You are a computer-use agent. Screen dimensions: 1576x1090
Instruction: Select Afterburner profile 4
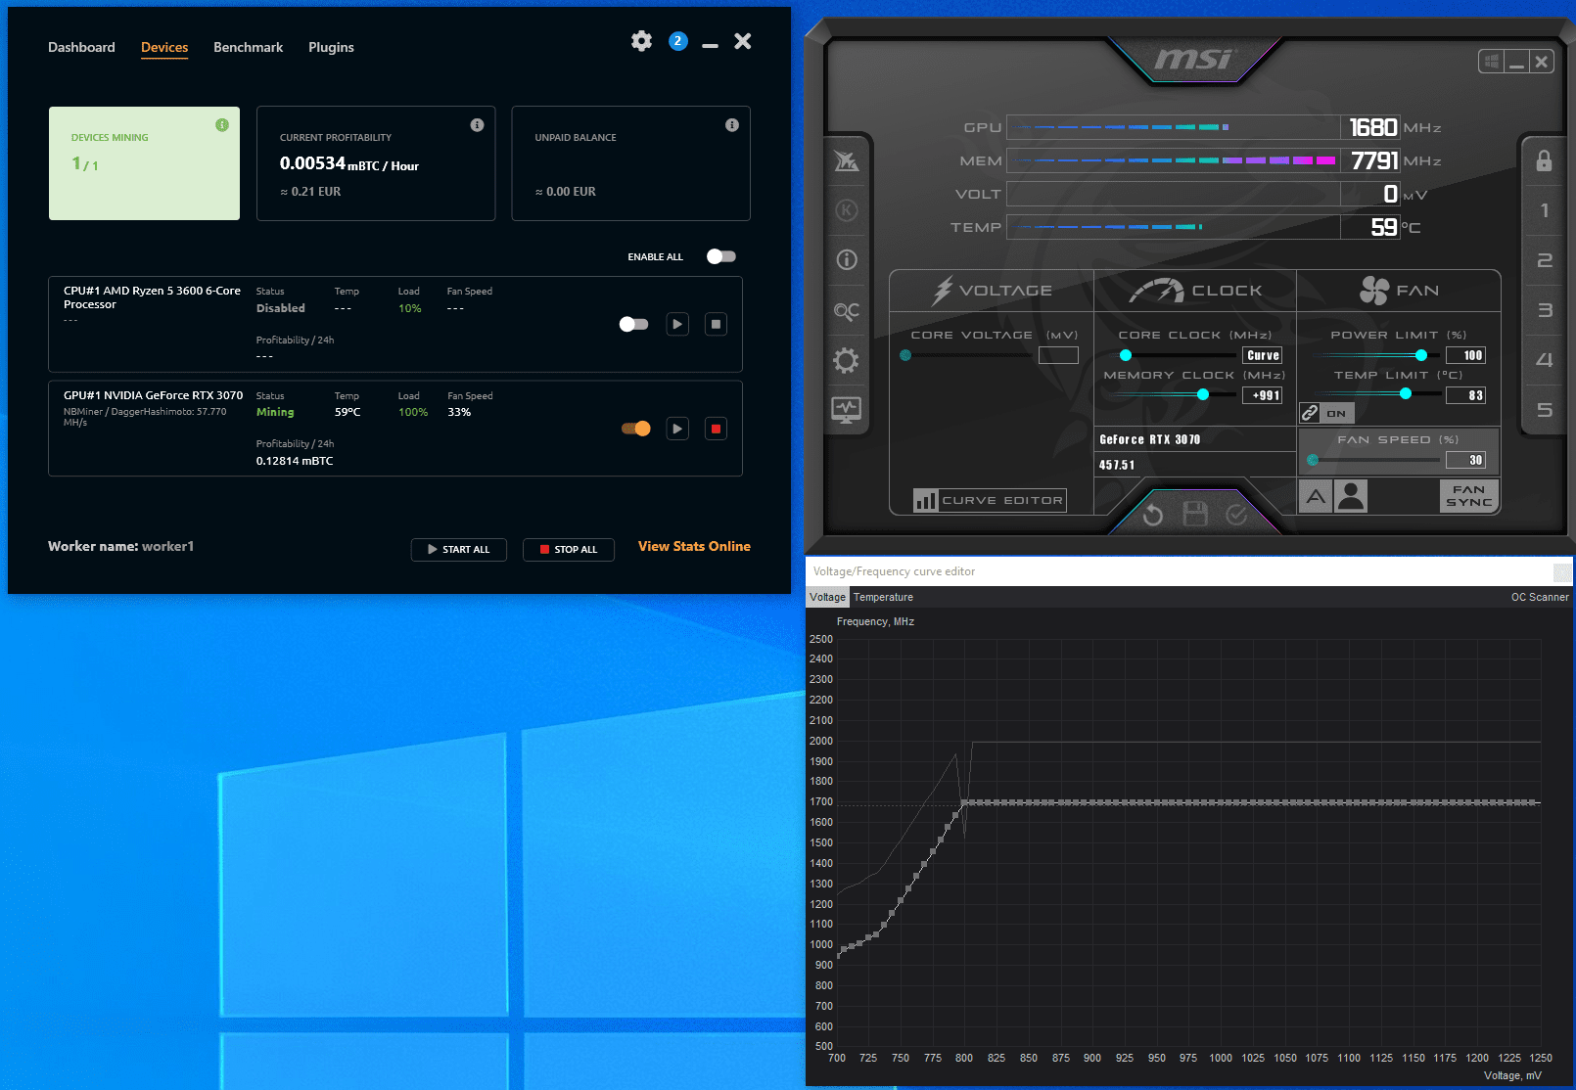click(x=1544, y=360)
